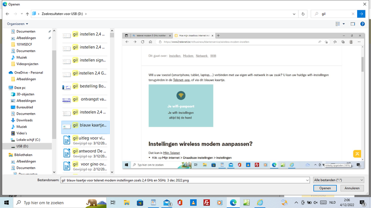This screenshot has width=371, height=208.
Task: Click the Annuleren button
Action: click(x=352, y=188)
